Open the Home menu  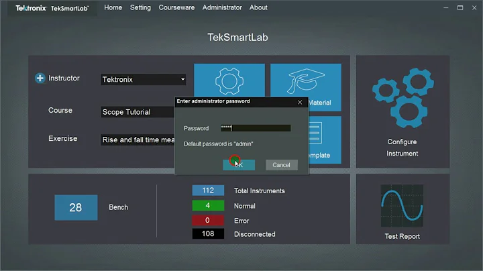(113, 7)
